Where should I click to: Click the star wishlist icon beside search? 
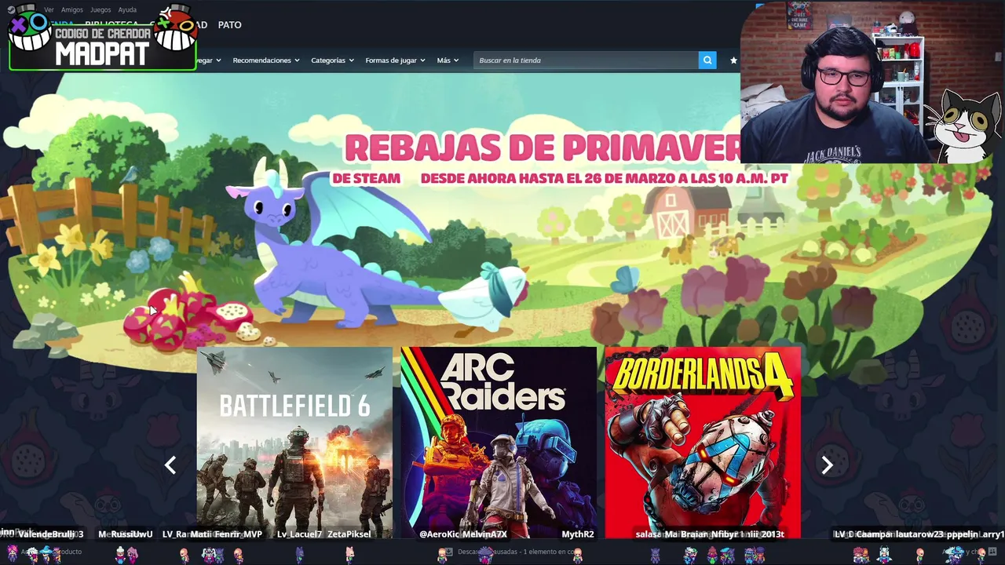(733, 60)
